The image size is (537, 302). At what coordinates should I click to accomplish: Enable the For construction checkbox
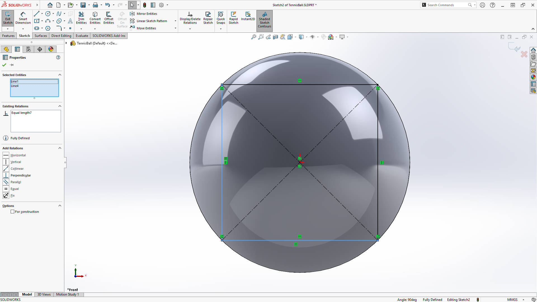pos(12,212)
